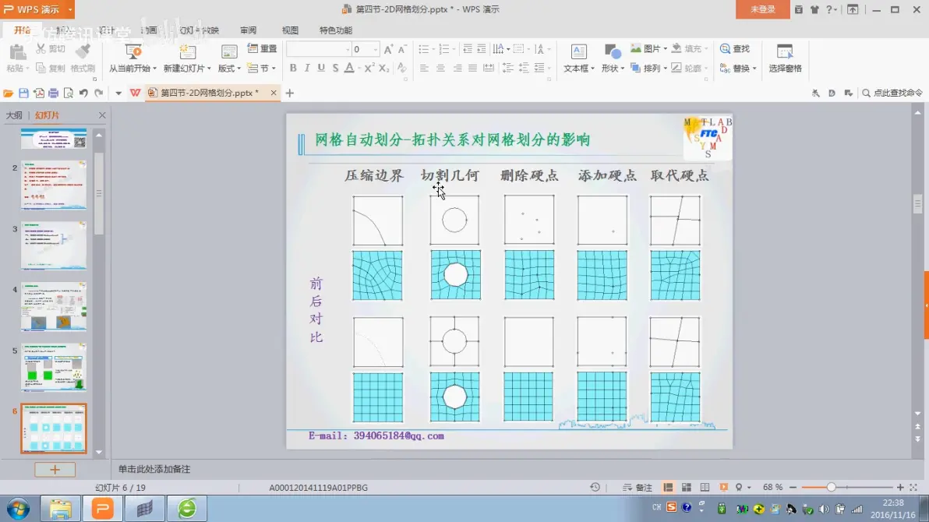
Task: Click the 未登录 sign-in button
Action: point(762,9)
